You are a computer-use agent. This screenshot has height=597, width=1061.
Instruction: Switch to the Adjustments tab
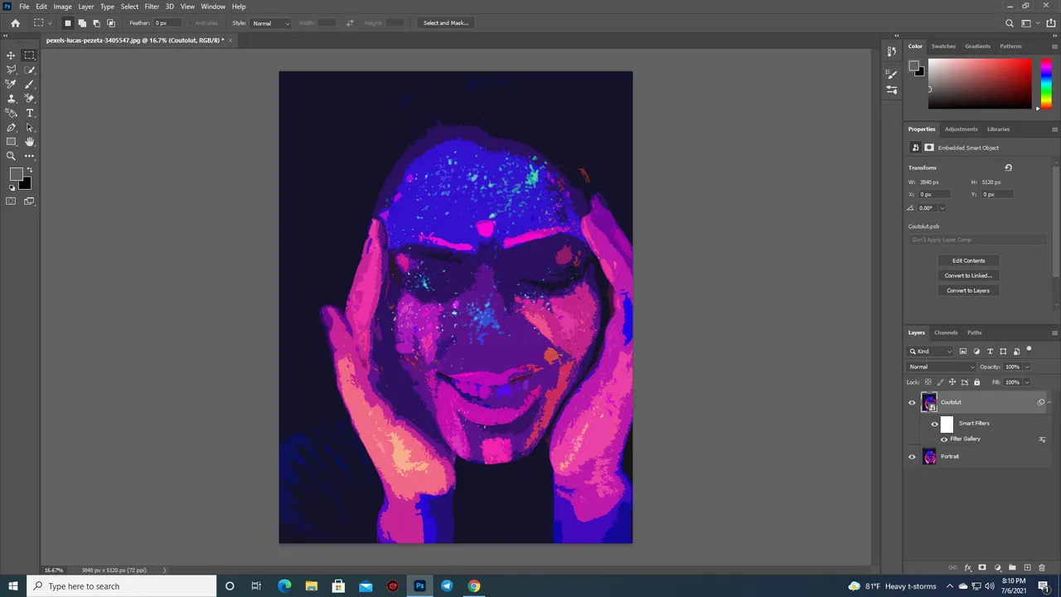(x=962, y=129)
